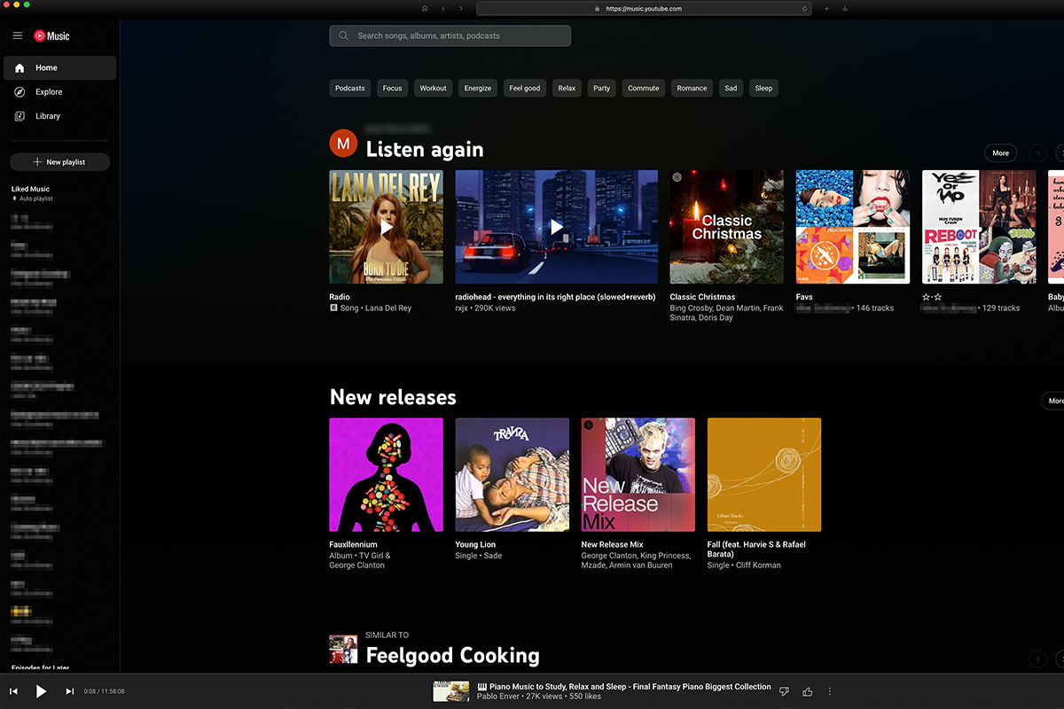The image size is (1064, 709).
Task: Open the player's three-dot options menu
Action: [830, 691]
